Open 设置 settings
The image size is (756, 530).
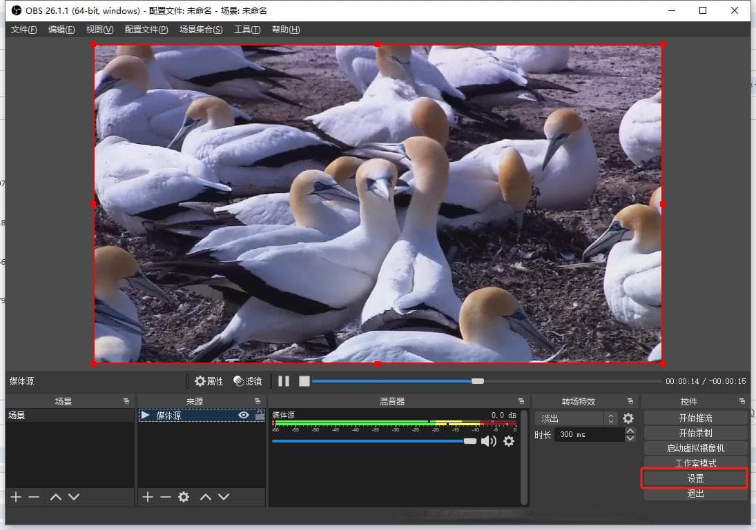tap(695, 478)
